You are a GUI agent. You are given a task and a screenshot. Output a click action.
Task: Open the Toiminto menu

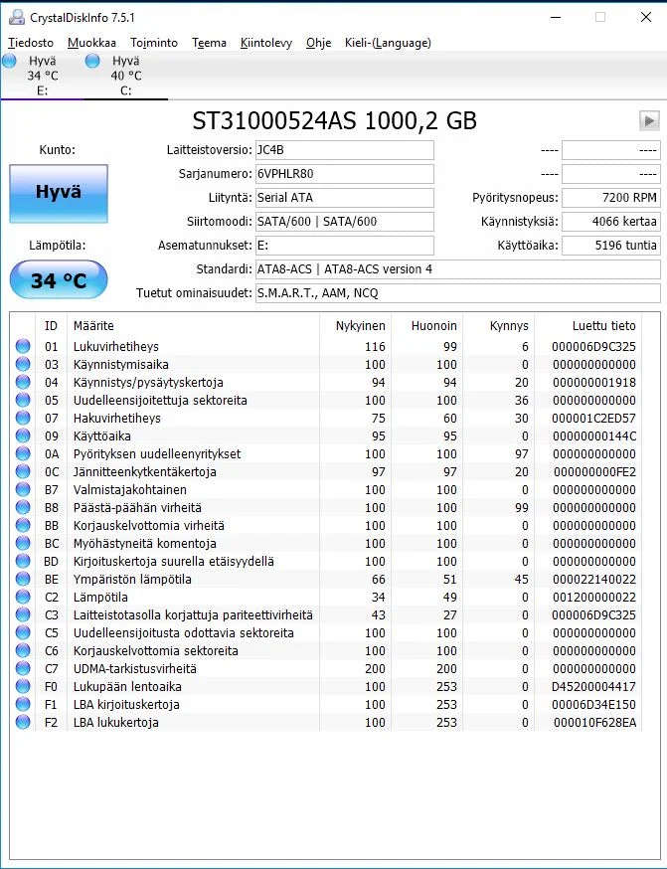[x=154, y=43]
